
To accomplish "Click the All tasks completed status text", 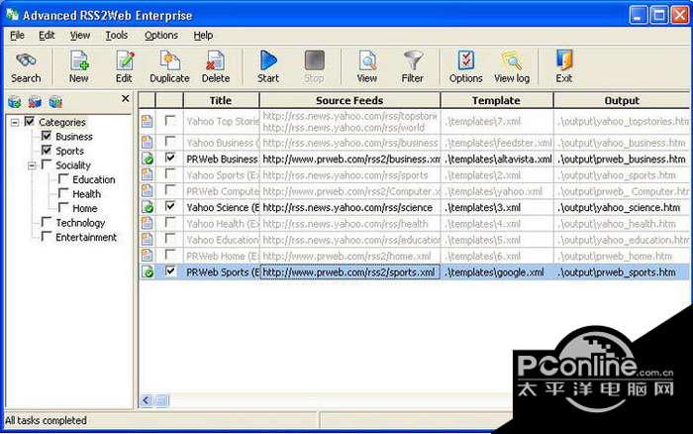I will click(x=46, y=420).
